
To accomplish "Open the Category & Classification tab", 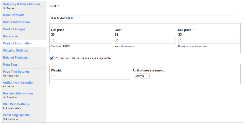I will pyautogui.click(x=23, y=6).
